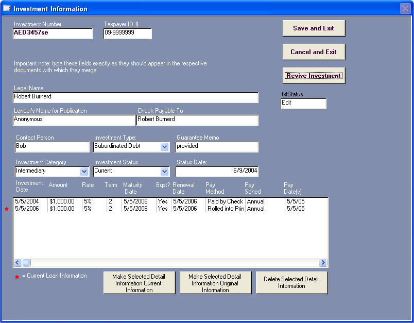Open the Investment Type dropdown

(164, 147)
